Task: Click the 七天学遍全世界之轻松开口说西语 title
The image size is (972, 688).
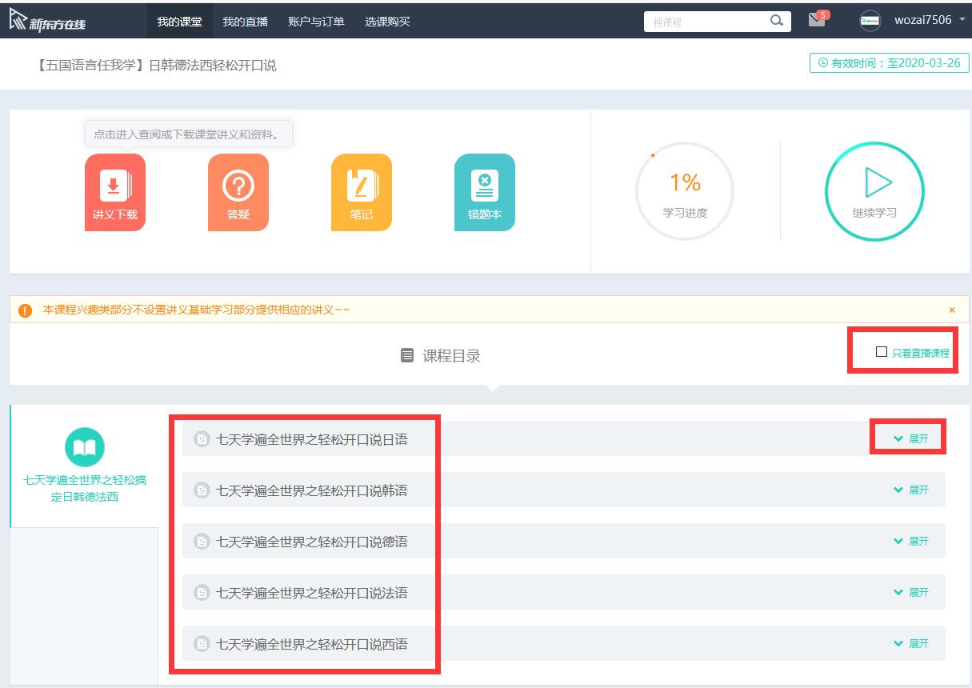Action: (312, 644)
